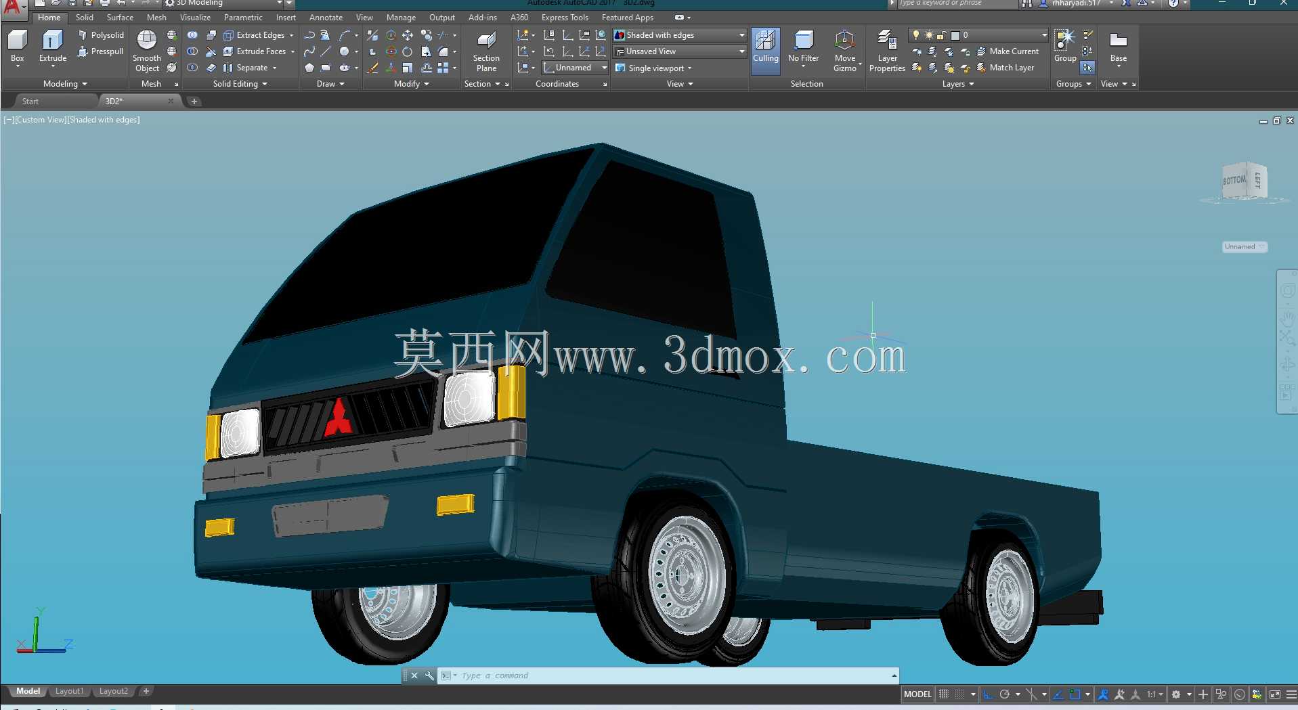This screenshot has width=1298, height=710.
Task: Create a Section Plane
Action: pos(486,51)
